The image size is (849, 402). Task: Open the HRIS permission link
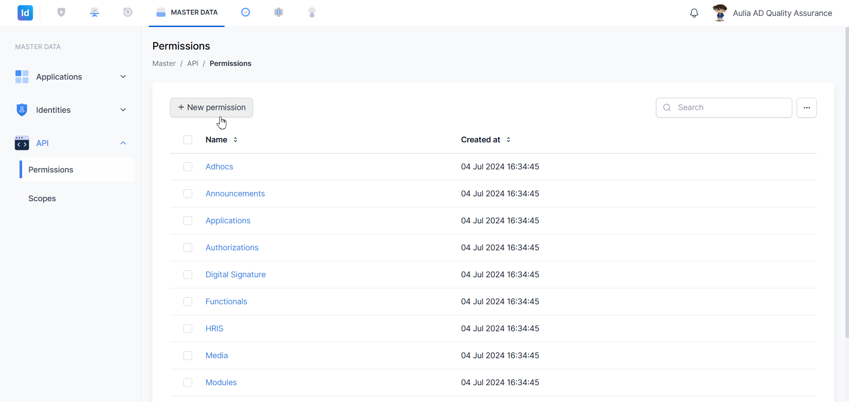coord(214,329)
